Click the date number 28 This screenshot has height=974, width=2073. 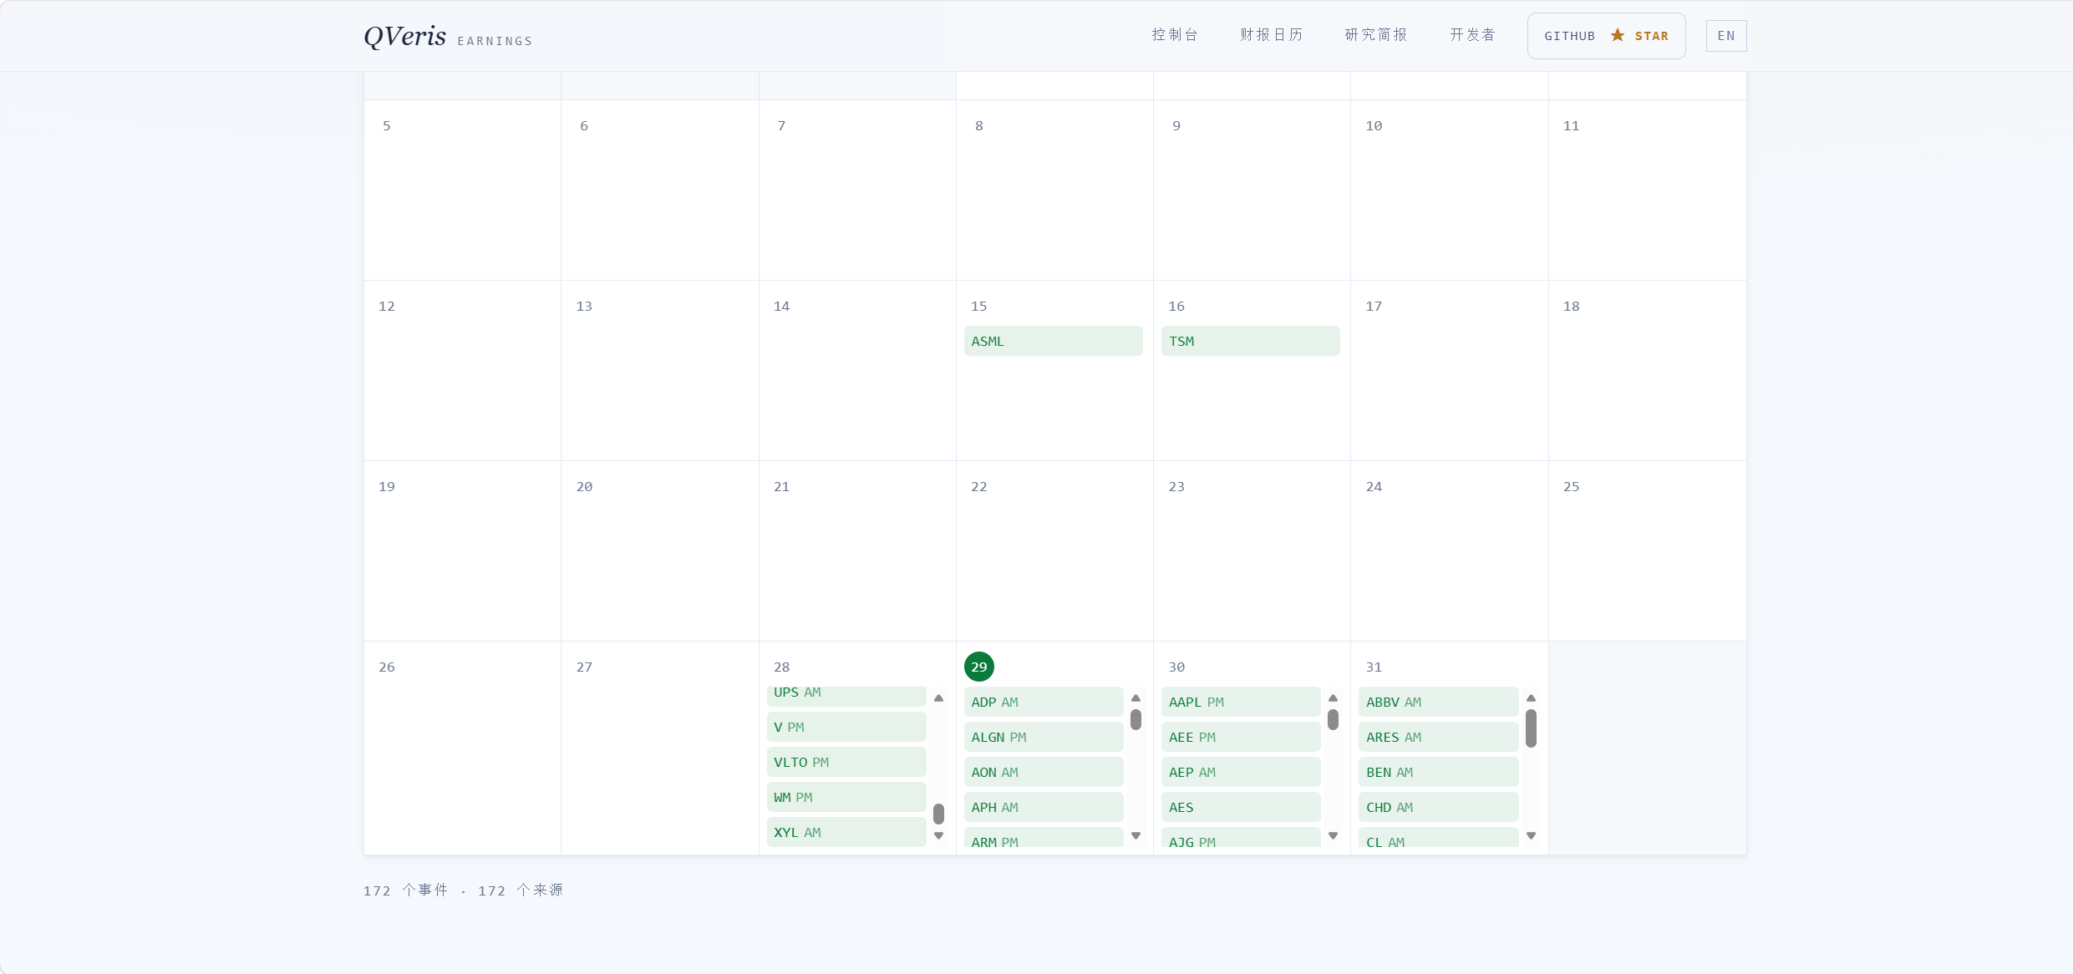[781, 667]
